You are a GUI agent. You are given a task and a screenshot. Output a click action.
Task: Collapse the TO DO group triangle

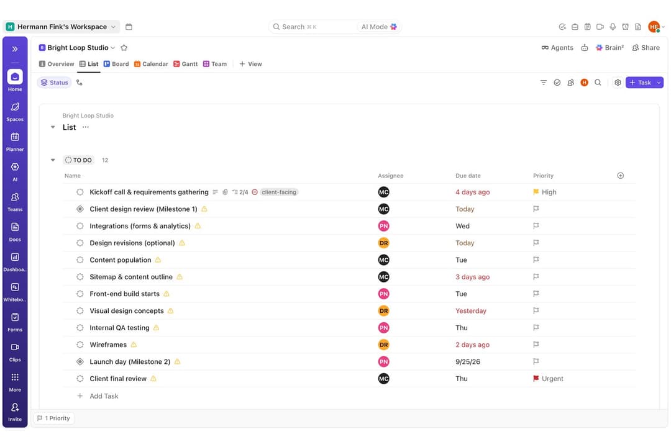(x=53, y=160)
